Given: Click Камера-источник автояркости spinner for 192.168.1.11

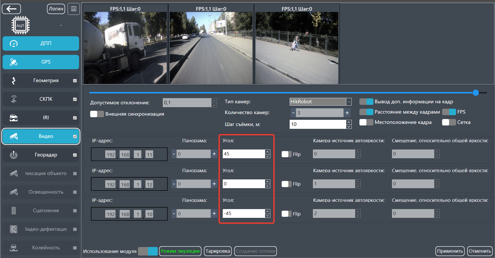Looking at the screenshot, I should [358, 154].
